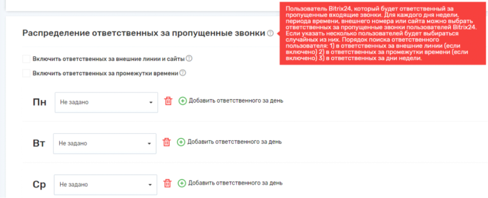Delete the responsible user for Пн

(168, 101)
